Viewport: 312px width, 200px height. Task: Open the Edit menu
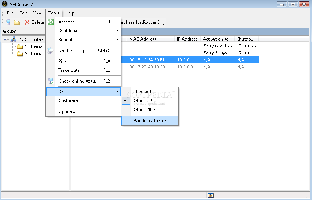(x=23, y=13)
